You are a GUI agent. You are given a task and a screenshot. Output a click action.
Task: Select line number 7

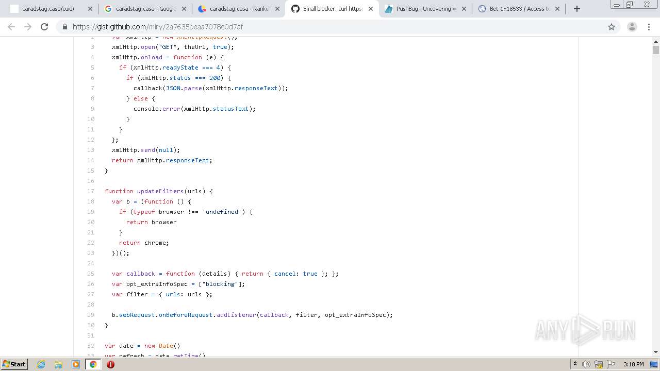coord(92,88)
